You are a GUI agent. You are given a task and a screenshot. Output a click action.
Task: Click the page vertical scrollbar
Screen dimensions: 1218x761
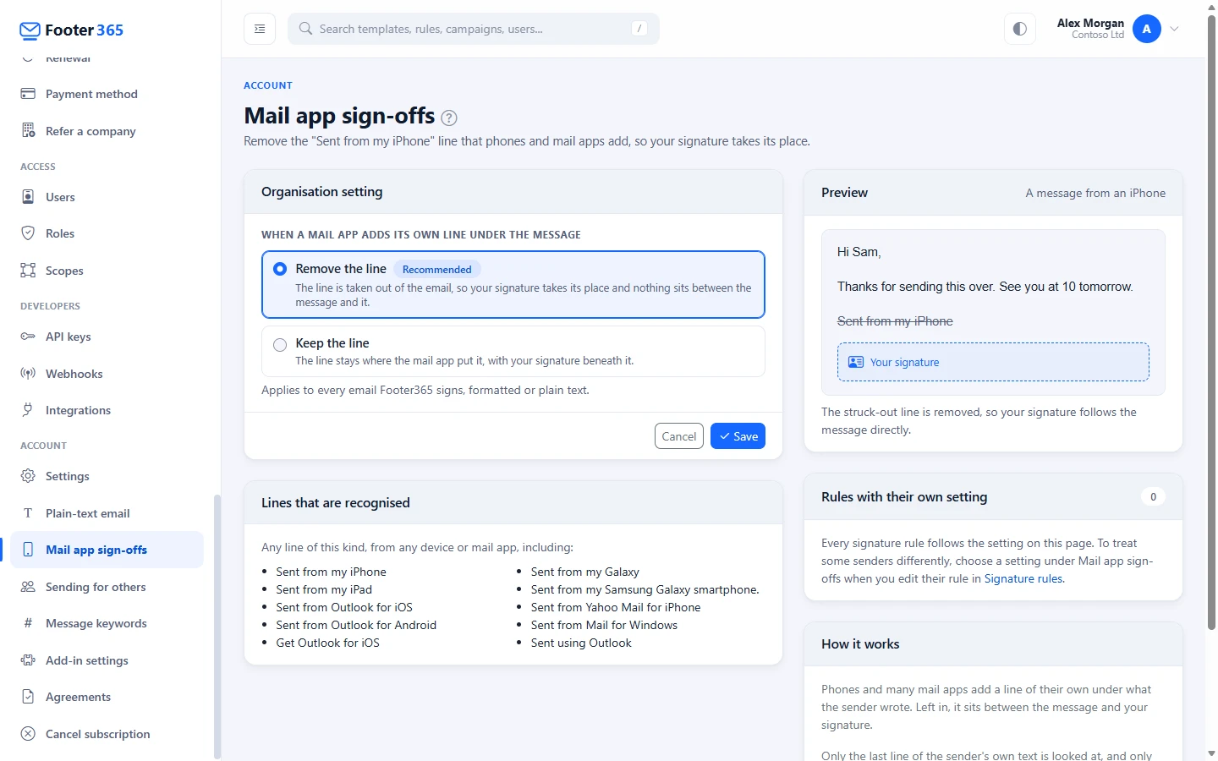coord(1211,321)
